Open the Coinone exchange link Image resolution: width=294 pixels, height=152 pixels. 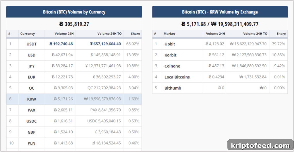coord(172,66)
